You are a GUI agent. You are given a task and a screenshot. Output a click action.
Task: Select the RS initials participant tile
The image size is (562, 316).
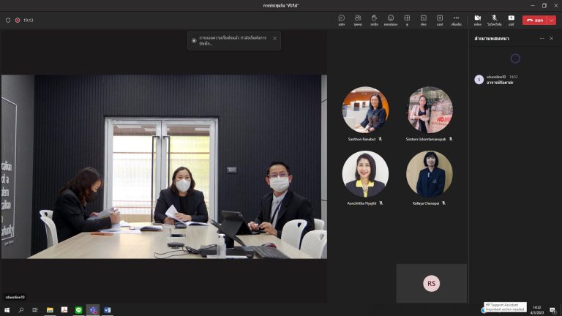coord(431,283)
